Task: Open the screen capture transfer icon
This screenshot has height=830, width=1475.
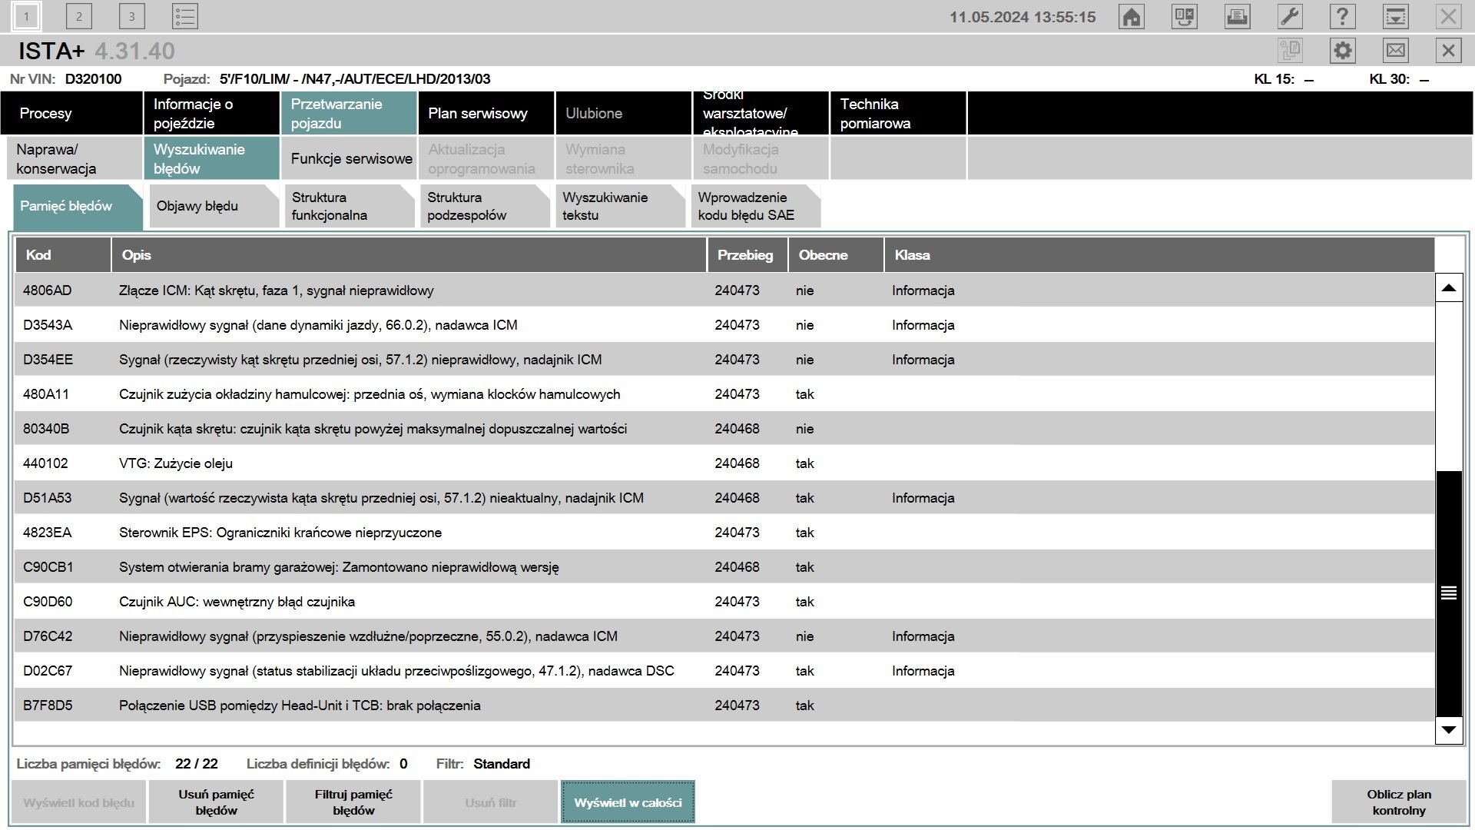Action: [x=1184, y=16]
